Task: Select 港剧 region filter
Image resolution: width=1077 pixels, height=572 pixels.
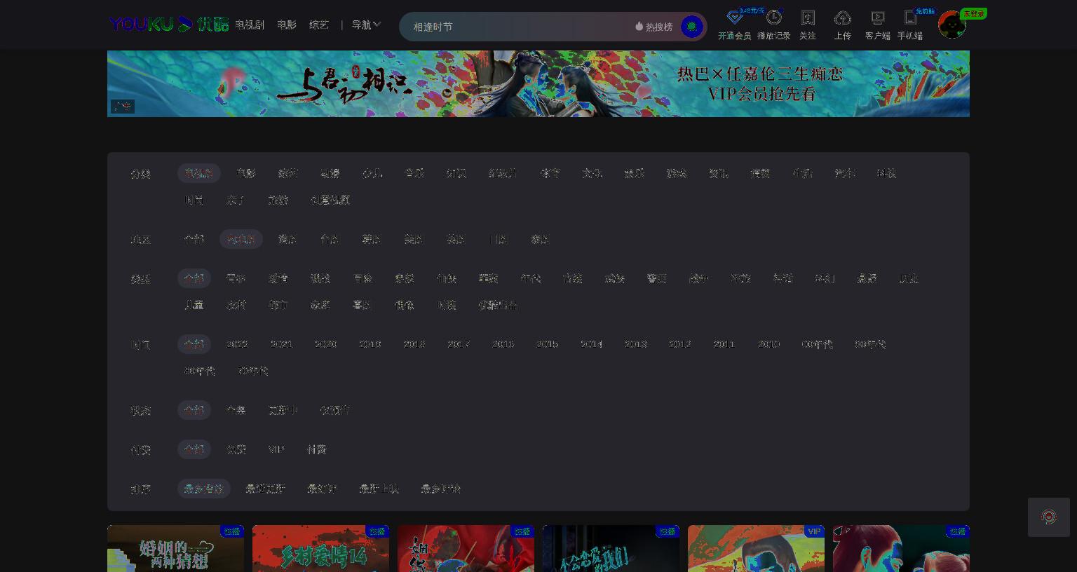Action: click(x=287, y=239)
